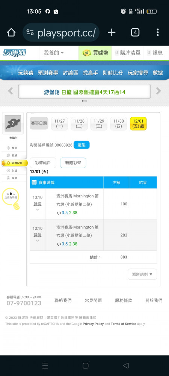Select the 11/29 (三) date tab
The height and width of the screenshot is (376, 169).
pos(99,124)
